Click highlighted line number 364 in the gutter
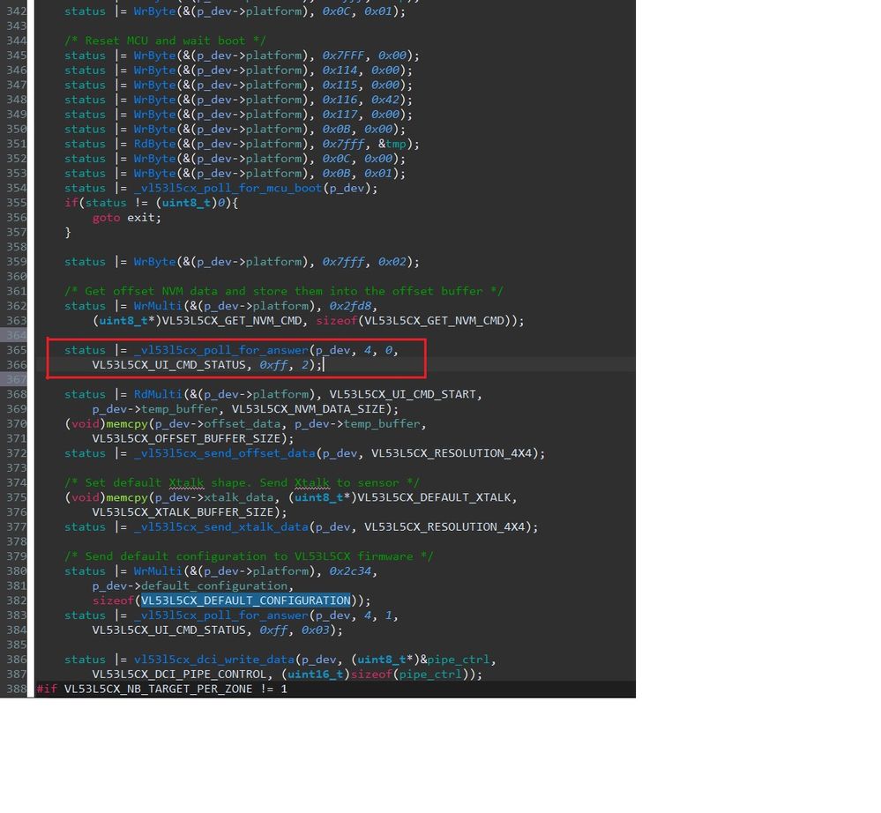 16,335
